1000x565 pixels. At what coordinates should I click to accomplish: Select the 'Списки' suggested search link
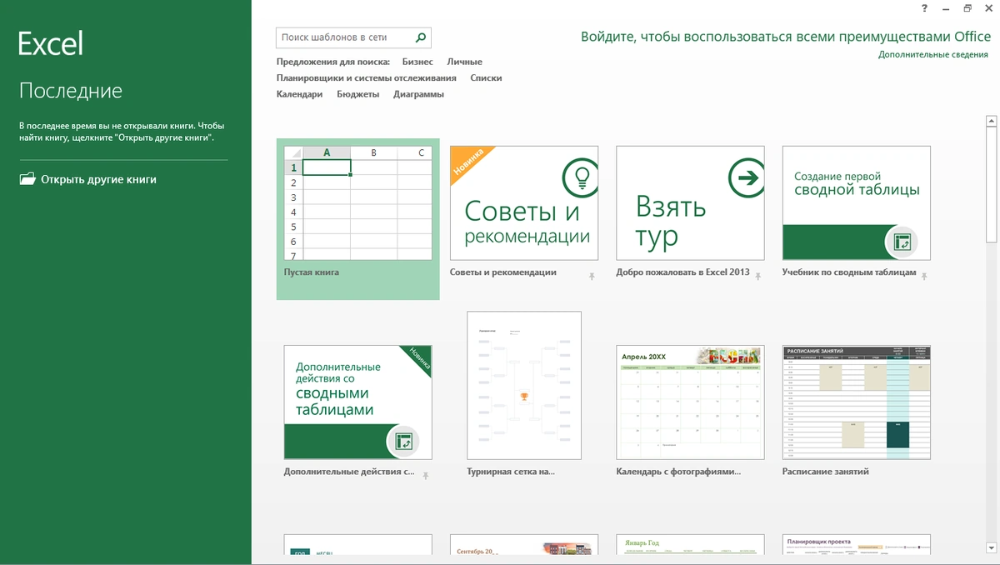(x=486, y=78)
